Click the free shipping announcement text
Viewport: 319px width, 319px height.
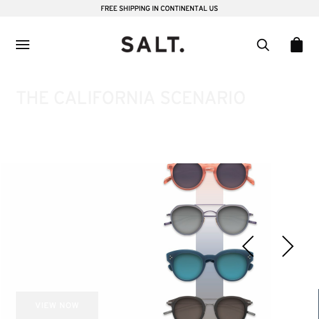click(x=159, y=8)
